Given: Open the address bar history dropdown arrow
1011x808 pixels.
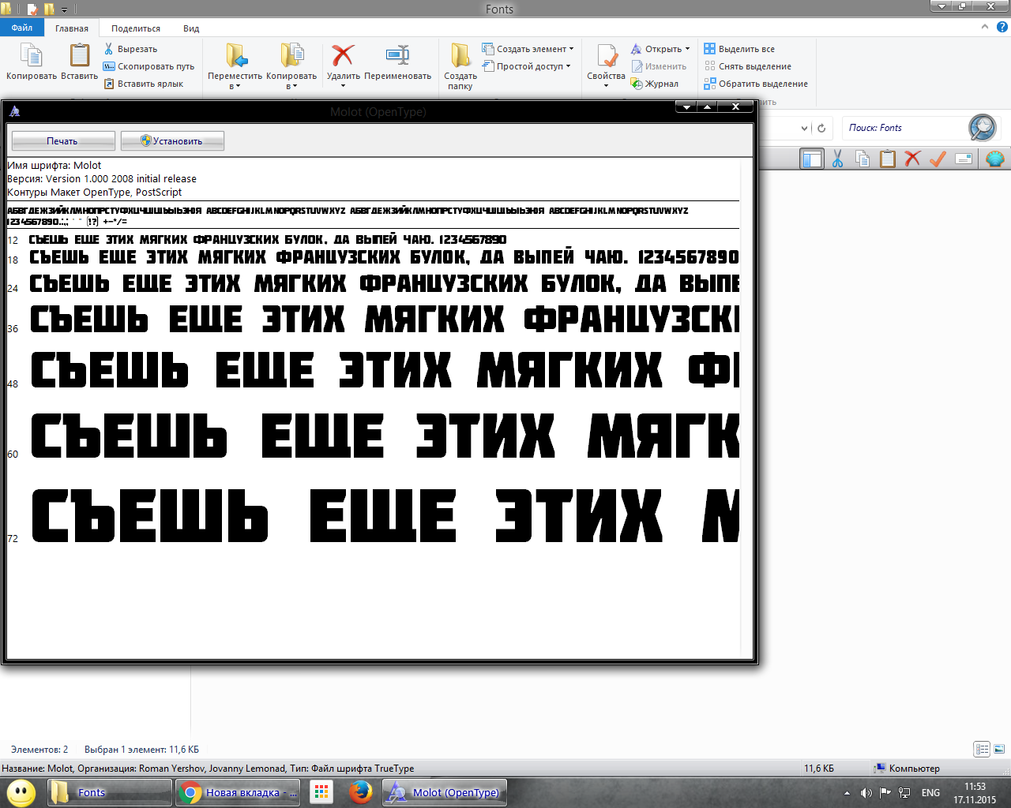Looking at the screenshot, I should (804, 128).
